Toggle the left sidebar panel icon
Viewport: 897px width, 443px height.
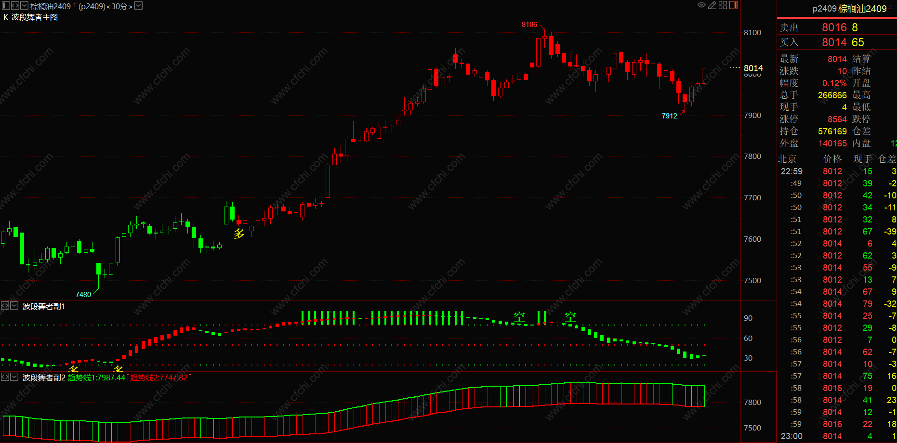coord(6,6)
